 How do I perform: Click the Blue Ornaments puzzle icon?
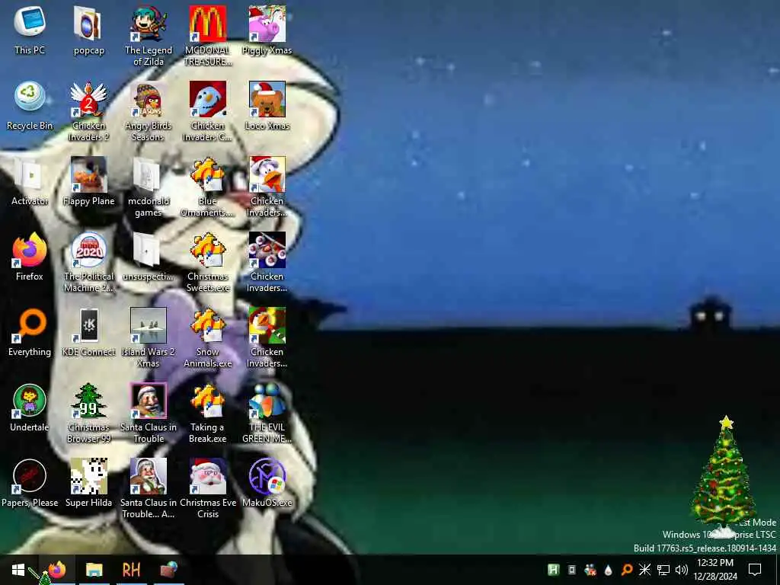click(x=207, y=174)
